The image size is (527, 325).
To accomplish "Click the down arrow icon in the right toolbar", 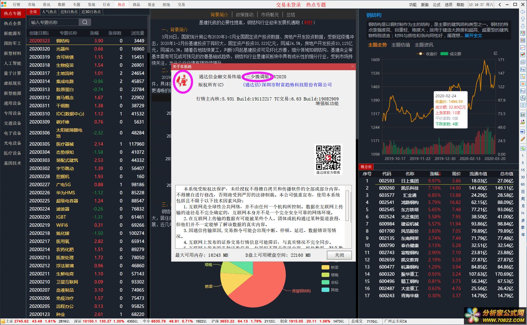I will pos(523,26).
